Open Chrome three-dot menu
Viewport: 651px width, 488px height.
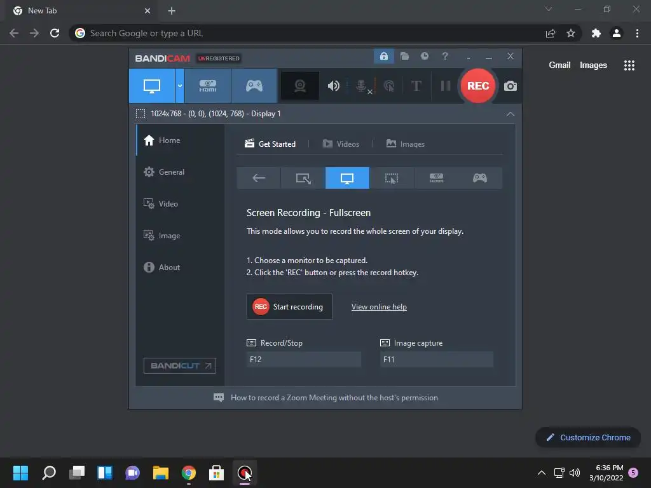(x=637, y=33)
